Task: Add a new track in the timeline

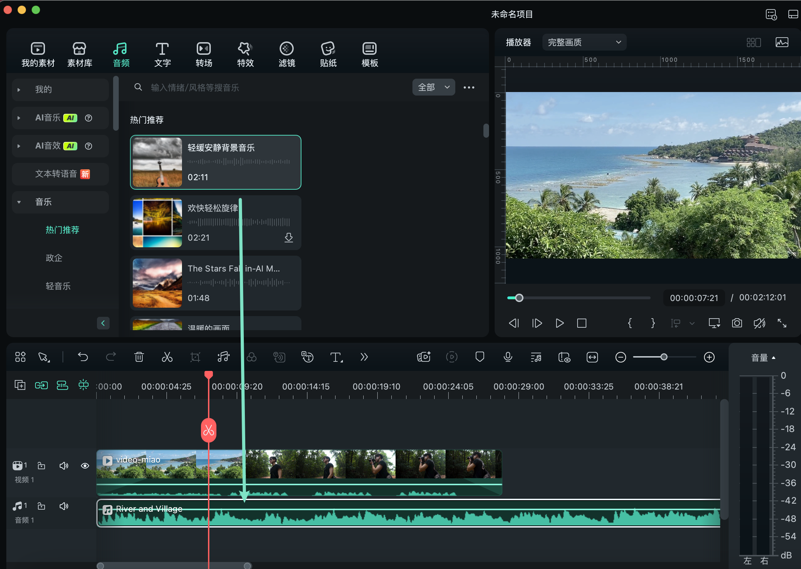Action: 20,385
